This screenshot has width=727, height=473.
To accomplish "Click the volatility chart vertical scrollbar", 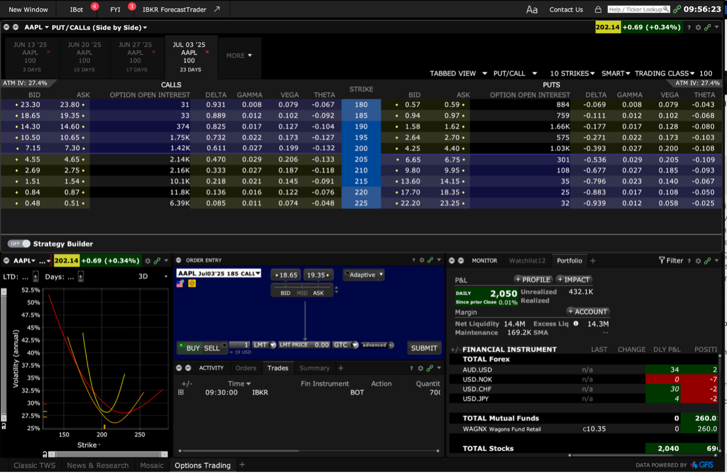I will coord(4,356).
